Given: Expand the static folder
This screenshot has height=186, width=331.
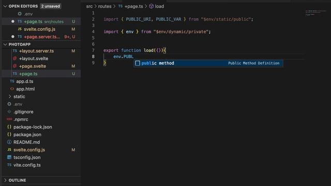Looking at the screenshot, I should point(10,97).
